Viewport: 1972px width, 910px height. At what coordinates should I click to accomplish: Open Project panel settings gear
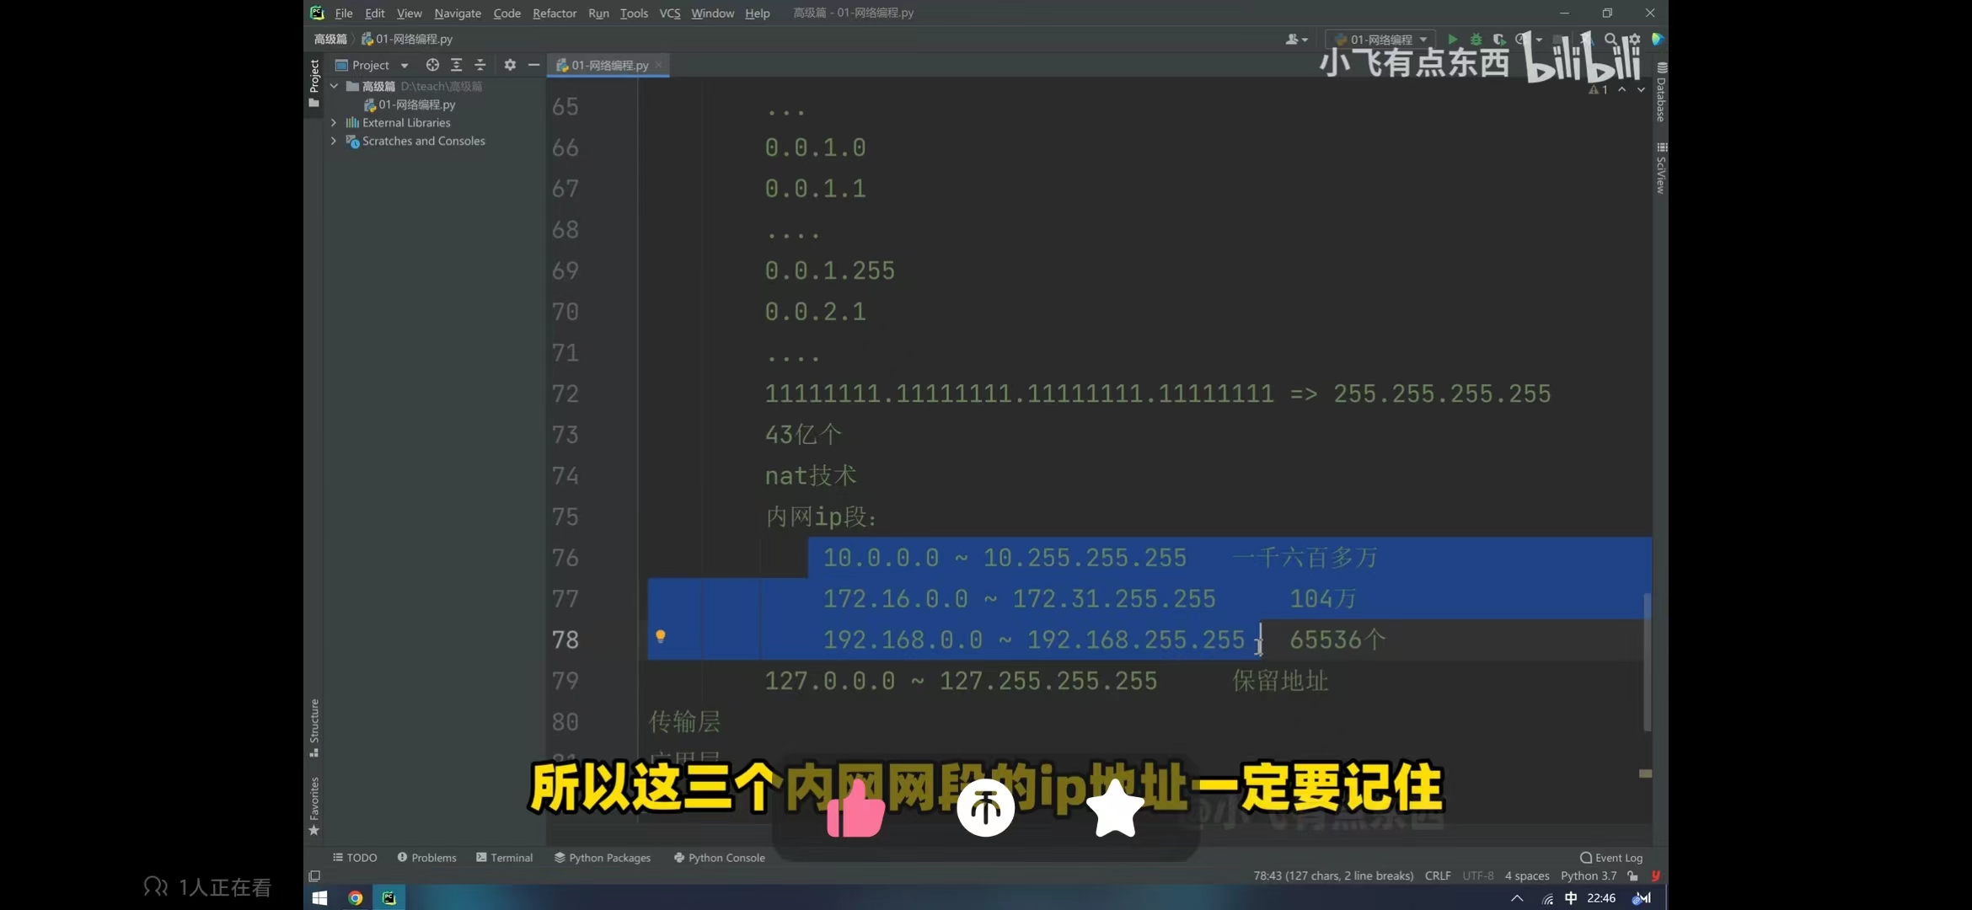[510, 65]
